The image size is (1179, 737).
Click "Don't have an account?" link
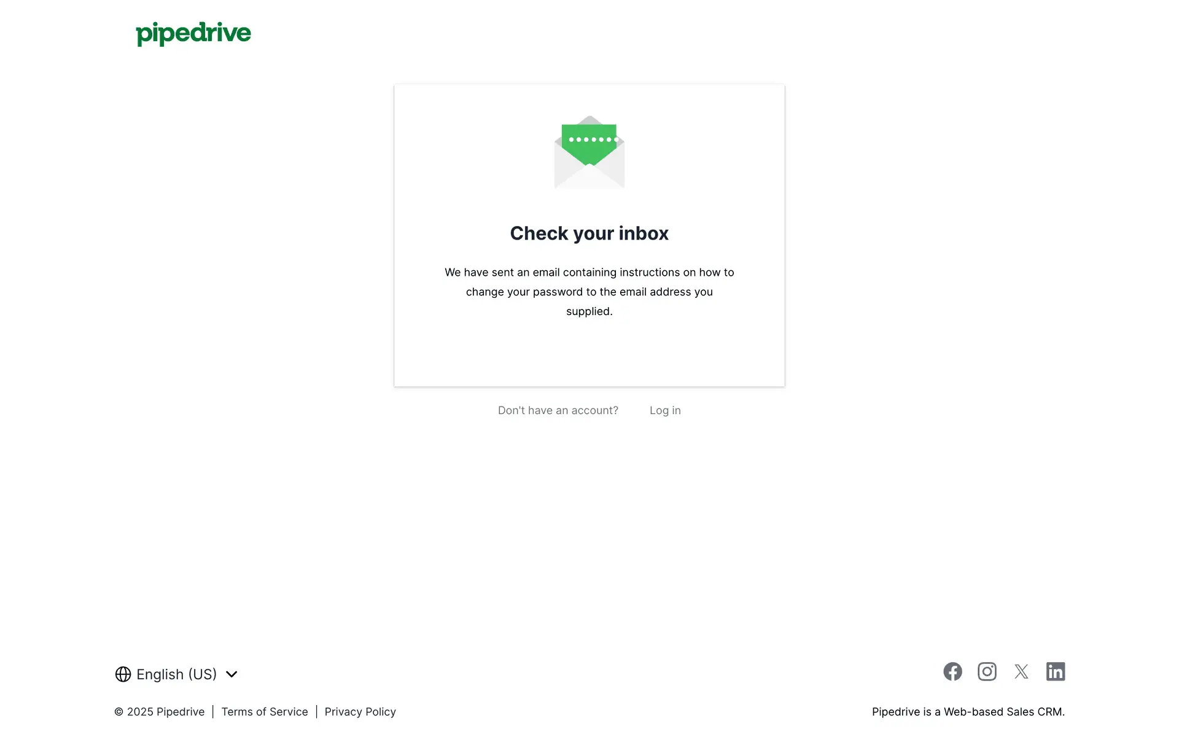pos(558,410)
